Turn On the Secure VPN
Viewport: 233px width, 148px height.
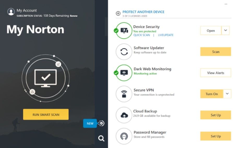pos(212,94)
